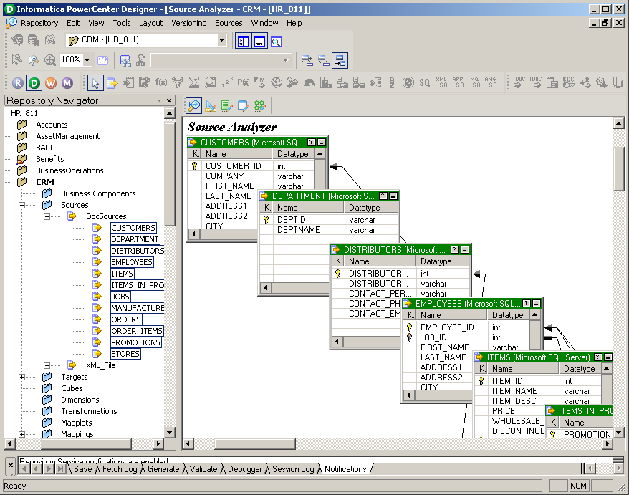
Task: Open the Target Designer tool icon
Action: 211,106
